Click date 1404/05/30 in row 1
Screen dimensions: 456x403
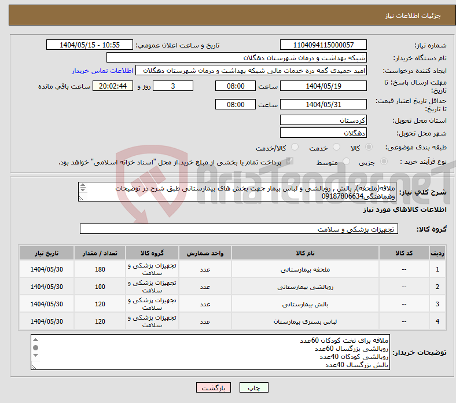click(x=46, y=269)
